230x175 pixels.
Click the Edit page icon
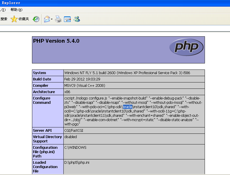click(67, 19)
